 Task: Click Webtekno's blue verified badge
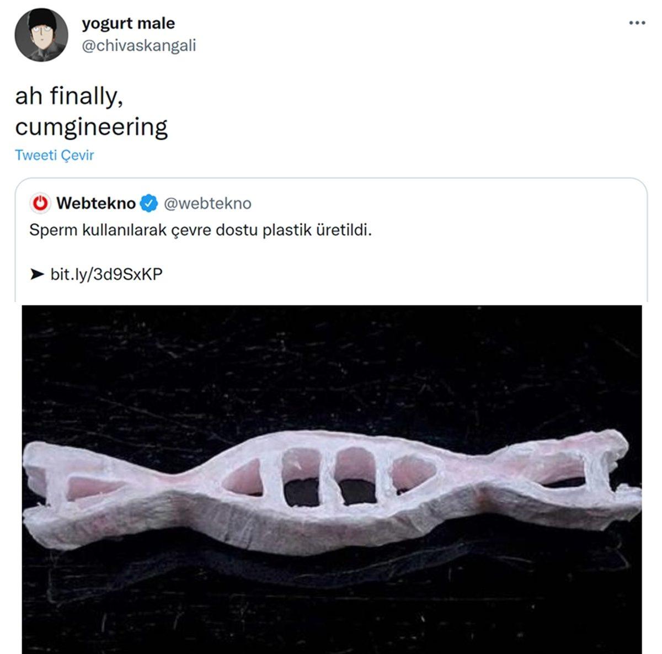coord(148,203)
